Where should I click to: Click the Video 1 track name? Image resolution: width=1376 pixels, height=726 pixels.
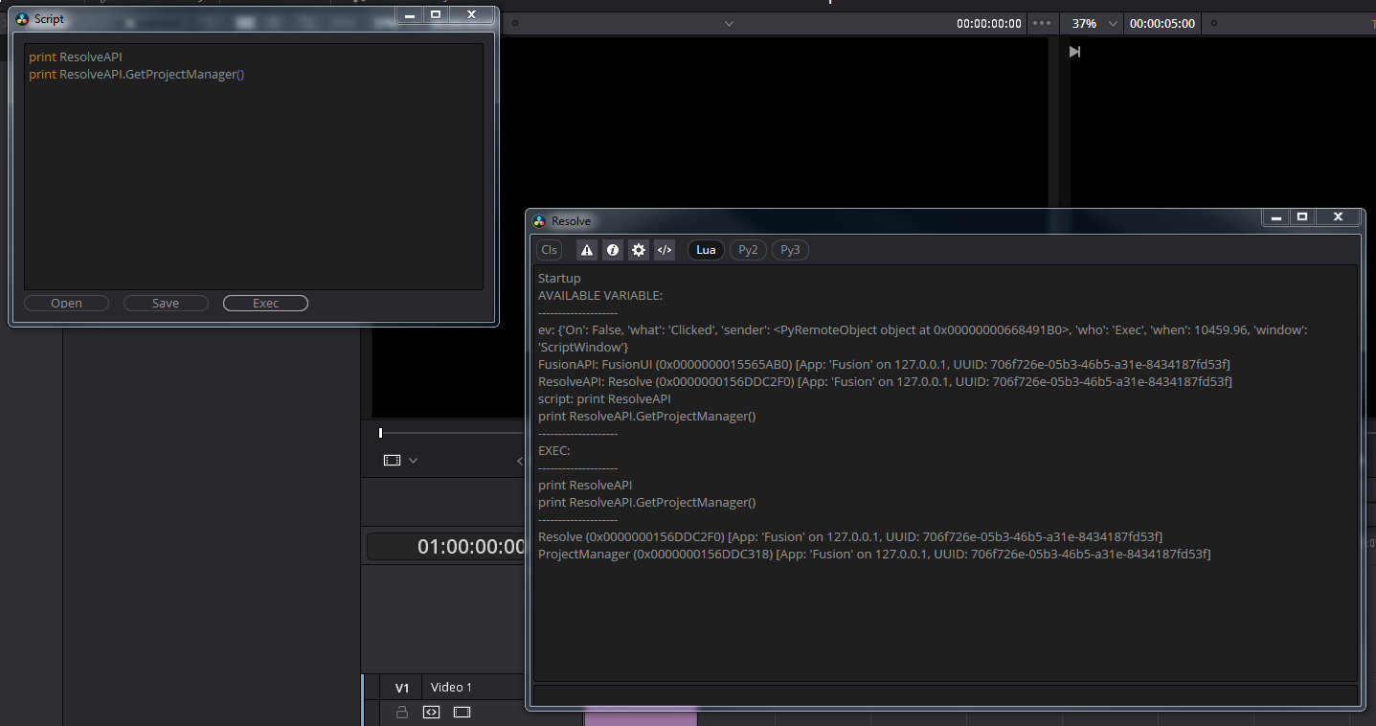451,687
